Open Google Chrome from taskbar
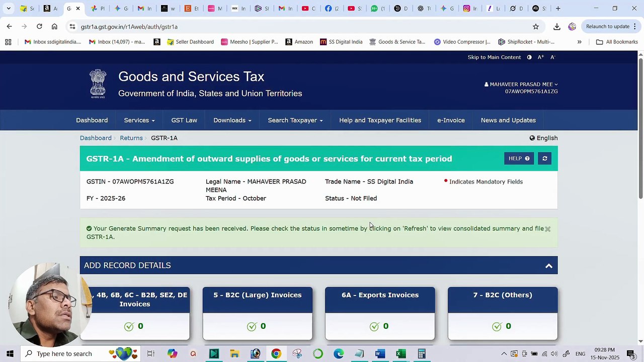 pyautogui.click(x=276, y=353)
